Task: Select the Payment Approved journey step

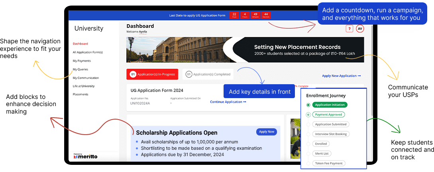Action: (x=328, y=114)
